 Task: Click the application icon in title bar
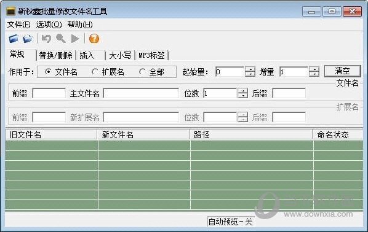click(x=11, y=11)
